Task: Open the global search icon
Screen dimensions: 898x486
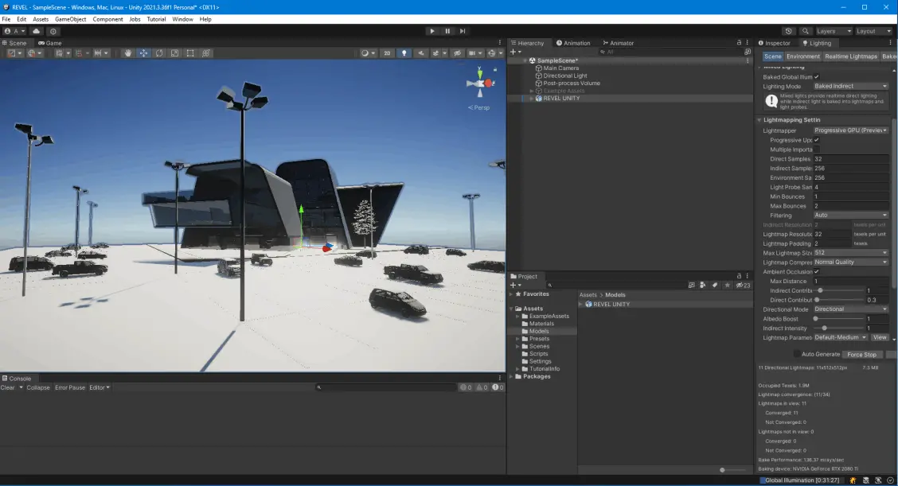Action: (805, 31)
